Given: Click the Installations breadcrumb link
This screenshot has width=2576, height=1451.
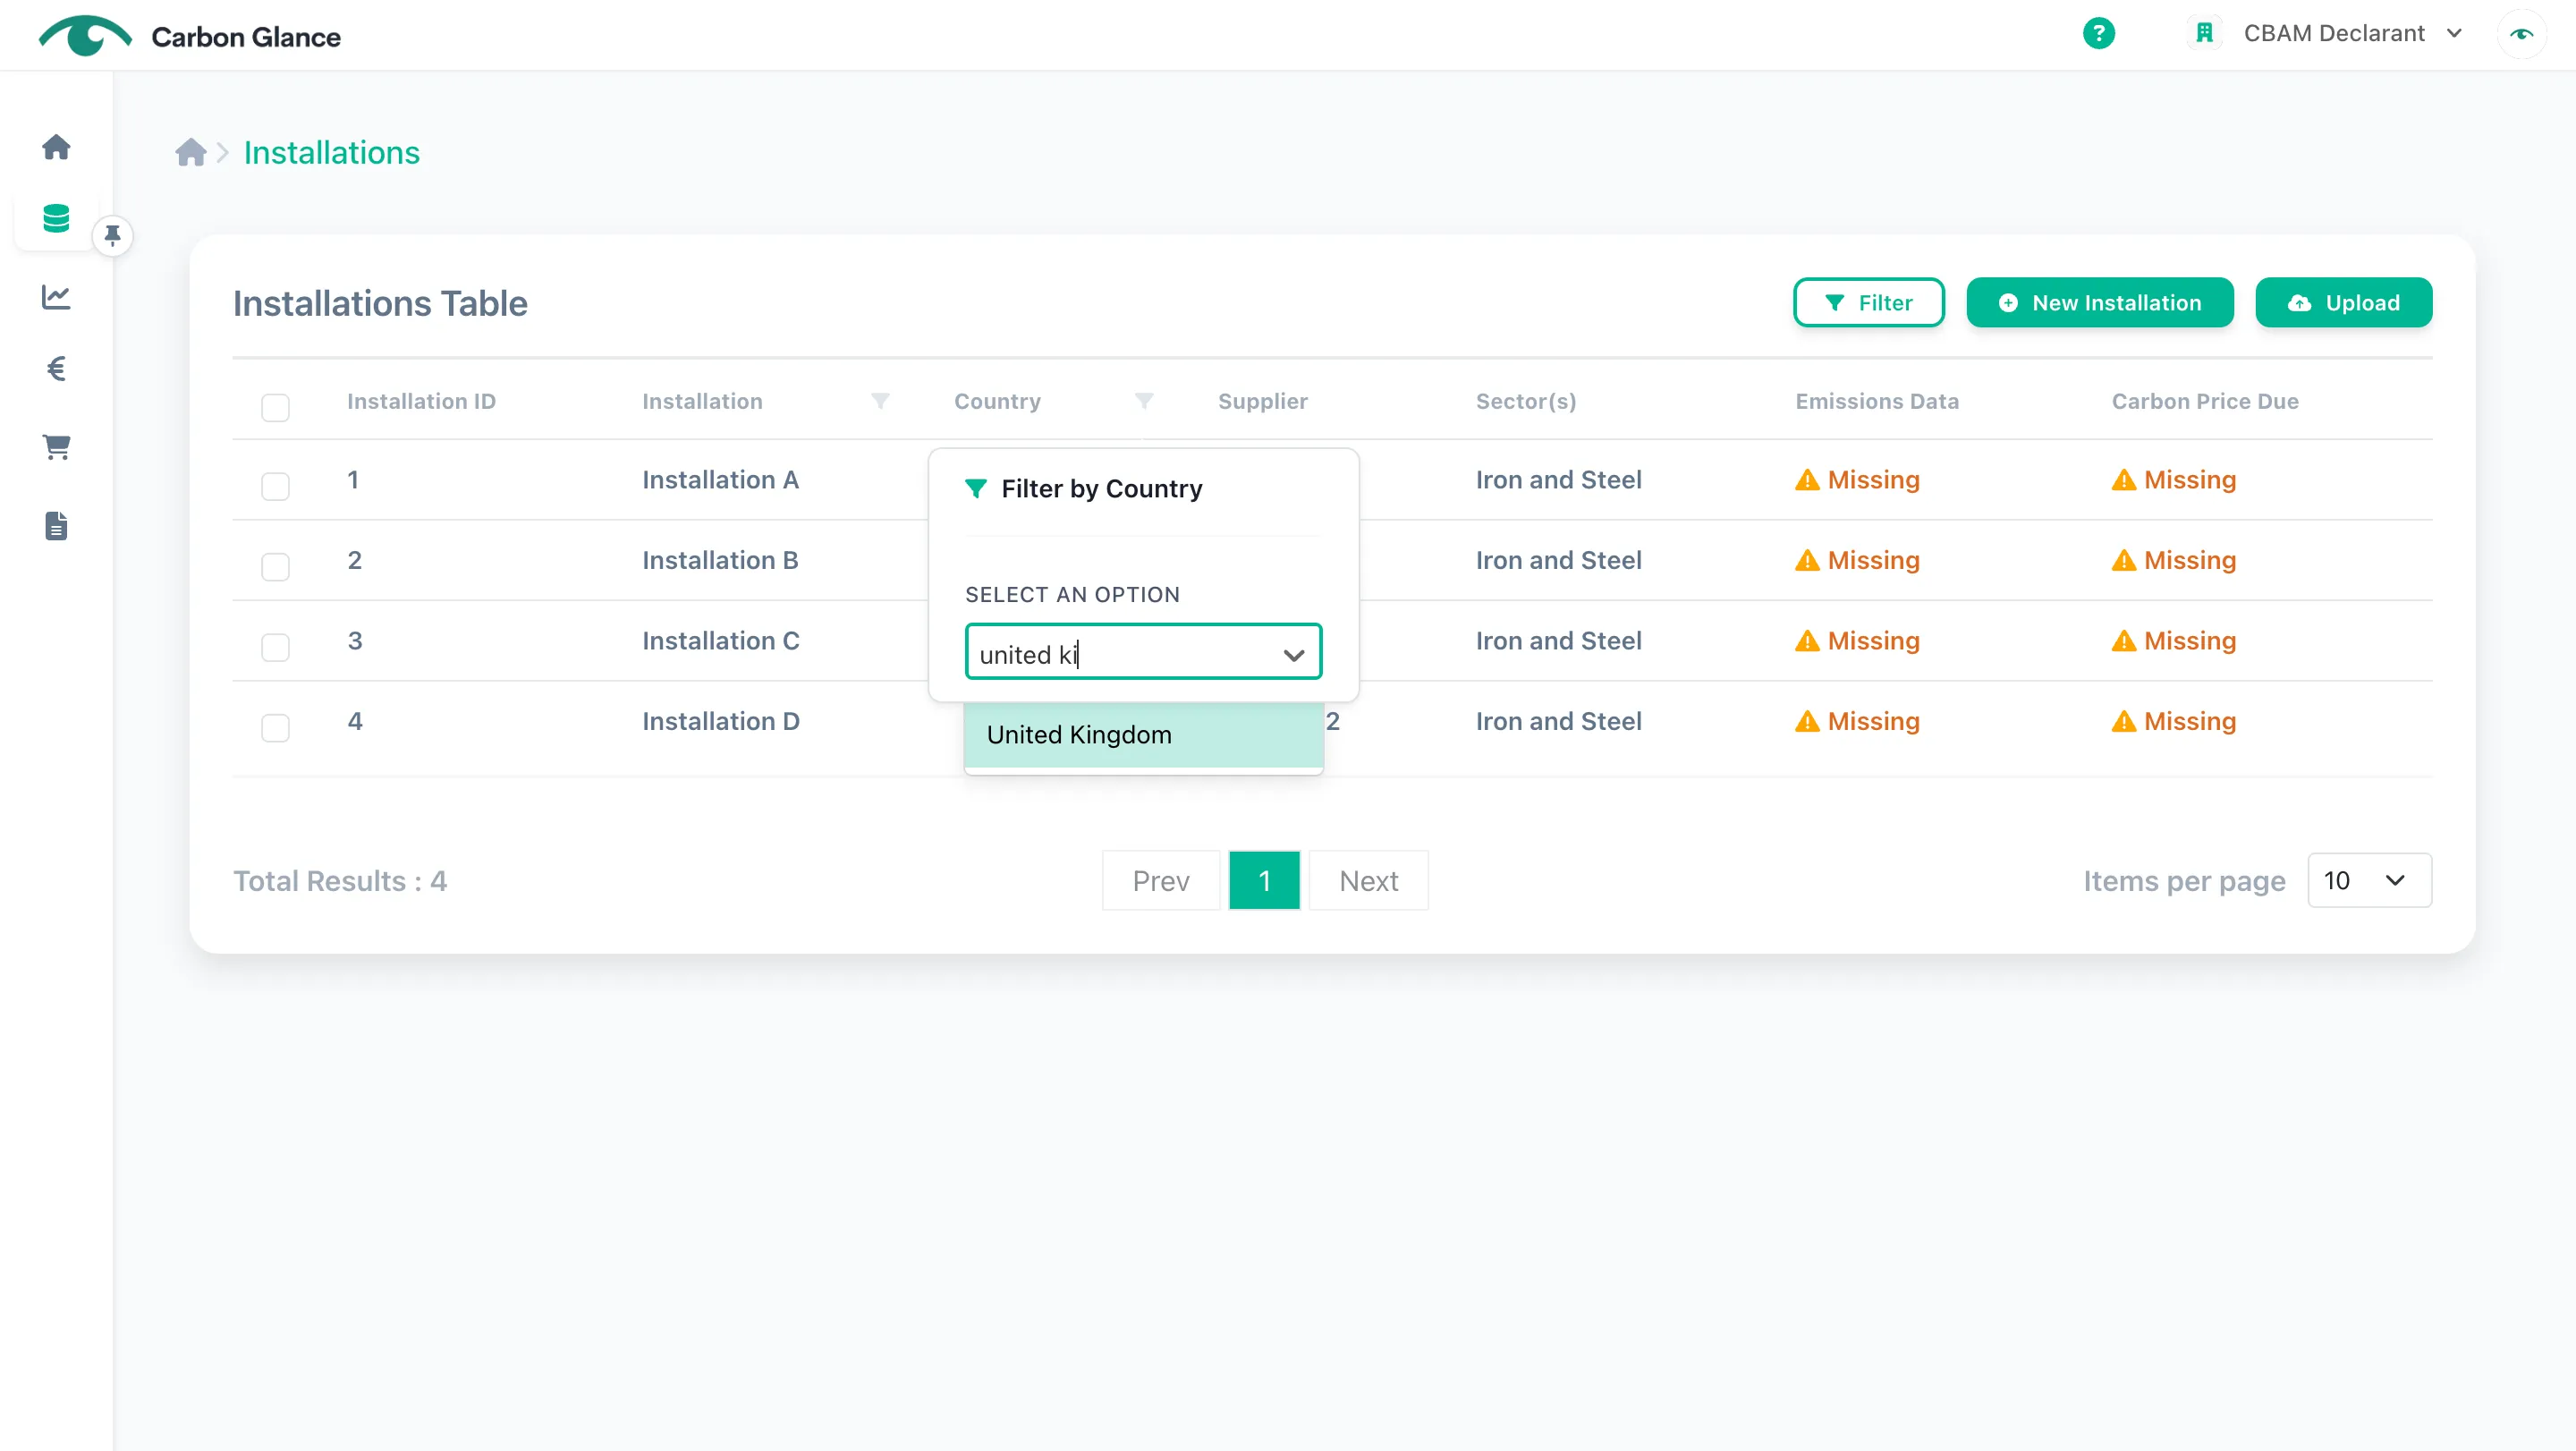Looking at the screenshot, I should [332, 152].
